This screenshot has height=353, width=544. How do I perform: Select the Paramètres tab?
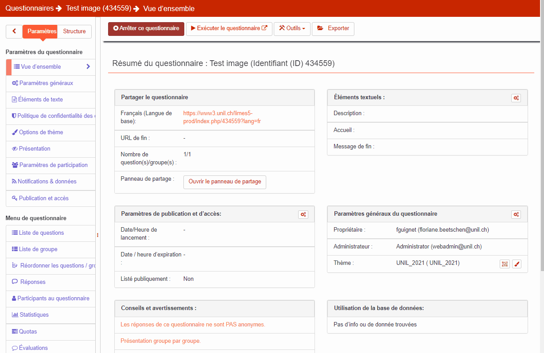[41, 31]
